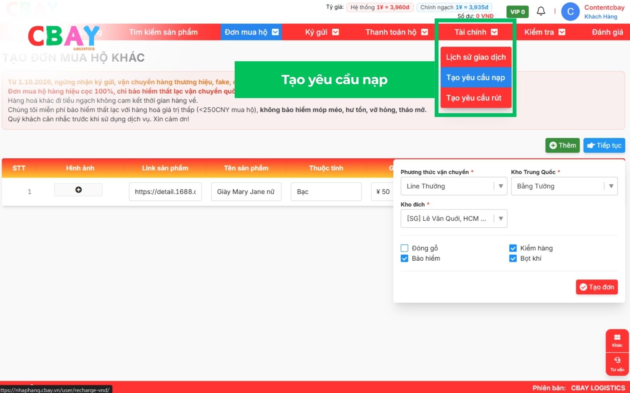Click the VIP 0 badge

517,12
